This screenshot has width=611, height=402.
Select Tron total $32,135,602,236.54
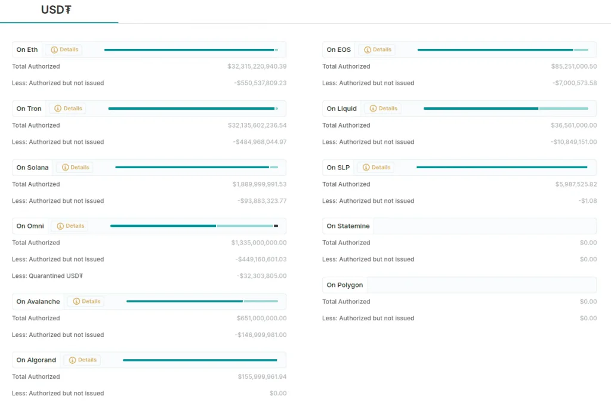(x=257, y=125)
